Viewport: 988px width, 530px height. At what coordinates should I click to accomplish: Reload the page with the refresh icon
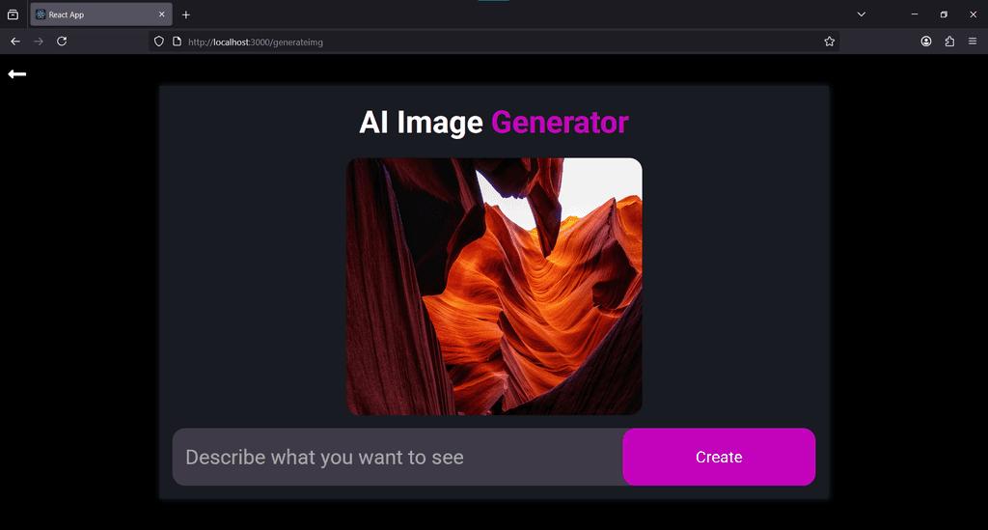(x=62, y=42)
